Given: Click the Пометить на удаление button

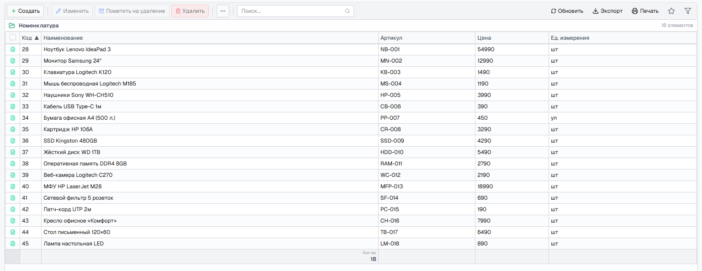Looking at the screenshot, I should click(132, 11).
